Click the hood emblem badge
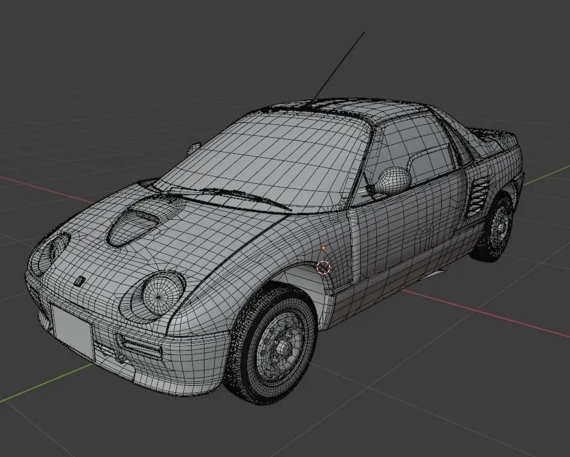 click(80, 281)
